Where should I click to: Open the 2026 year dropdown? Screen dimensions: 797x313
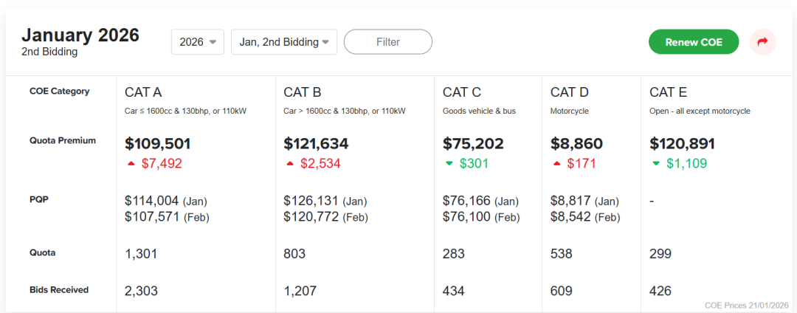[197, 42]
